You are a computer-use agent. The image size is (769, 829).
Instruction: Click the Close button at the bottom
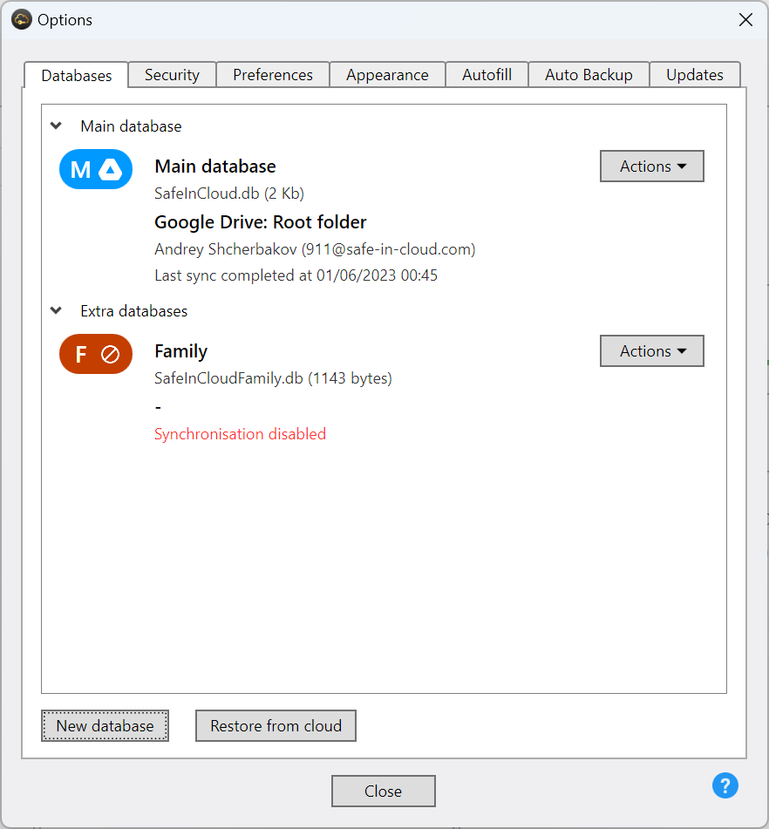[x=384, y=791]
